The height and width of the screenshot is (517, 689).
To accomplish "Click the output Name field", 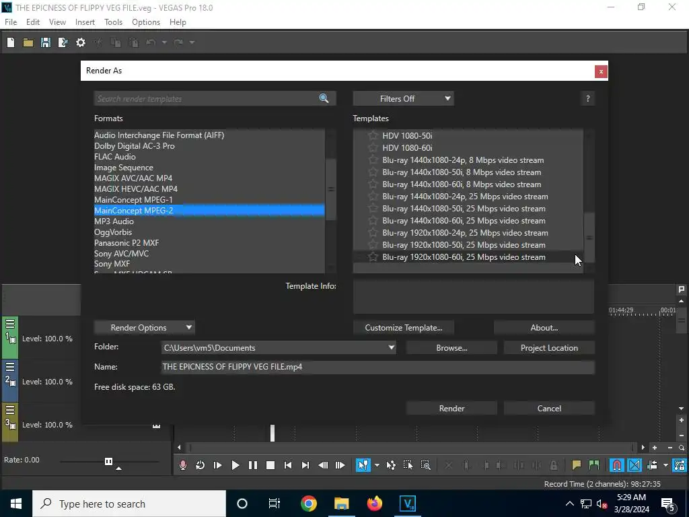I will (x=377, y=367).
